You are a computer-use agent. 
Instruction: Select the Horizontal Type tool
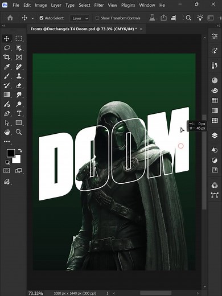pos(19,113)
